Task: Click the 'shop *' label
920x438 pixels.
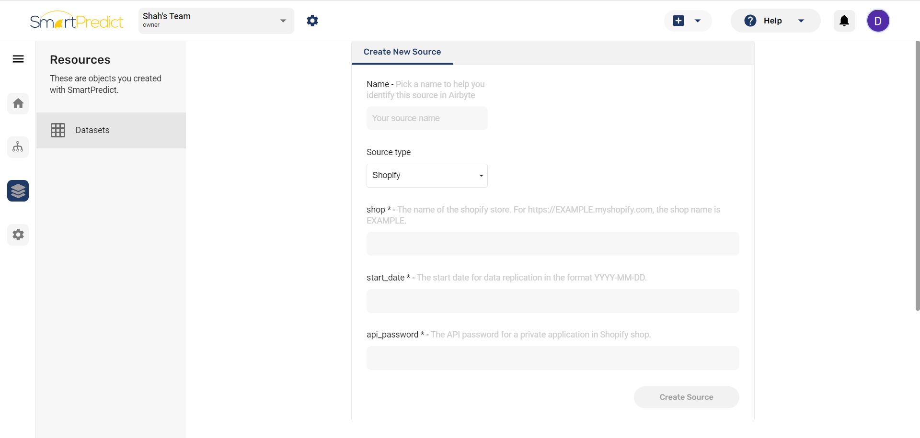Action: tap(379, 210)
